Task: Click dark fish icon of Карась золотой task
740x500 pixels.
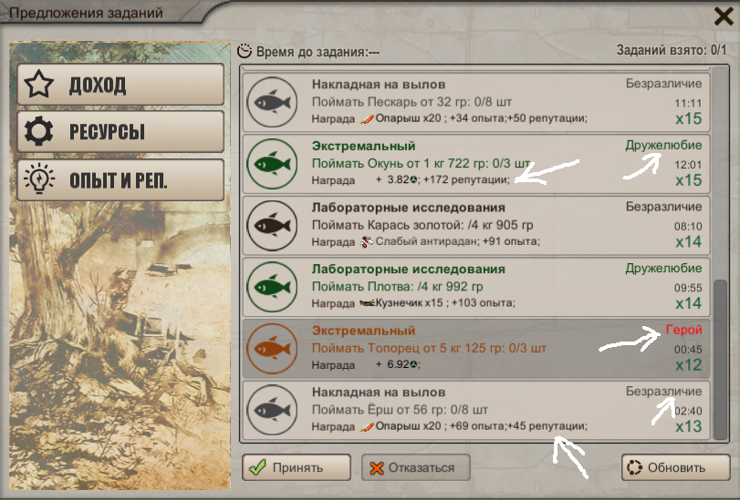Action: [272, 226]
